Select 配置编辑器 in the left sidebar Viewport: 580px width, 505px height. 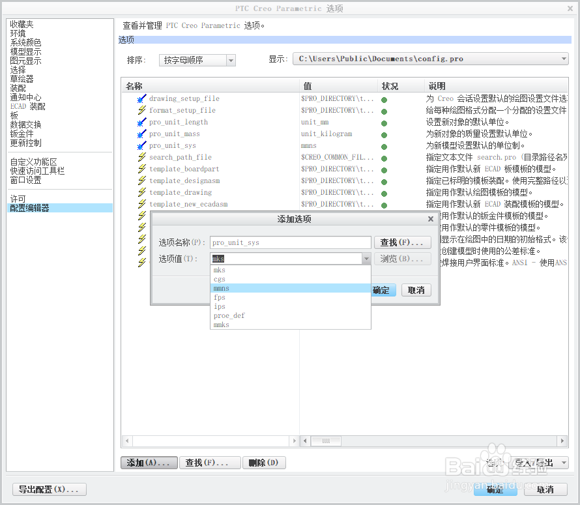60,208
